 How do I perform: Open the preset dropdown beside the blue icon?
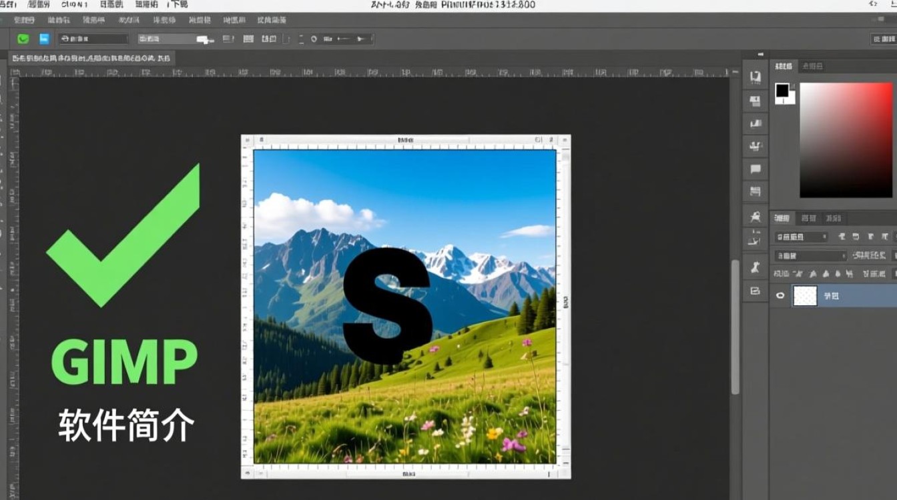pos(93,39)
